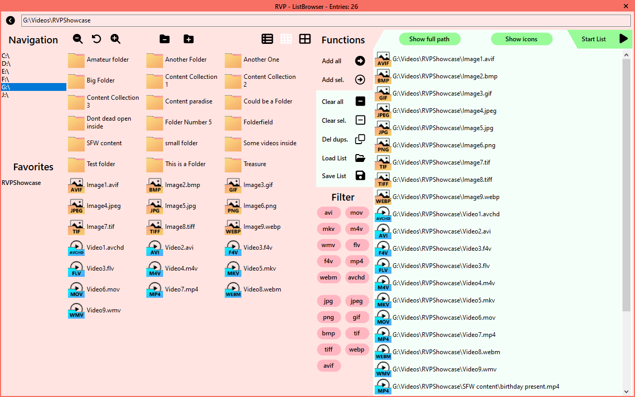The image size is (635, 397).
Task: Click the zoom in magnifier icon
Action: coord(116,39)
